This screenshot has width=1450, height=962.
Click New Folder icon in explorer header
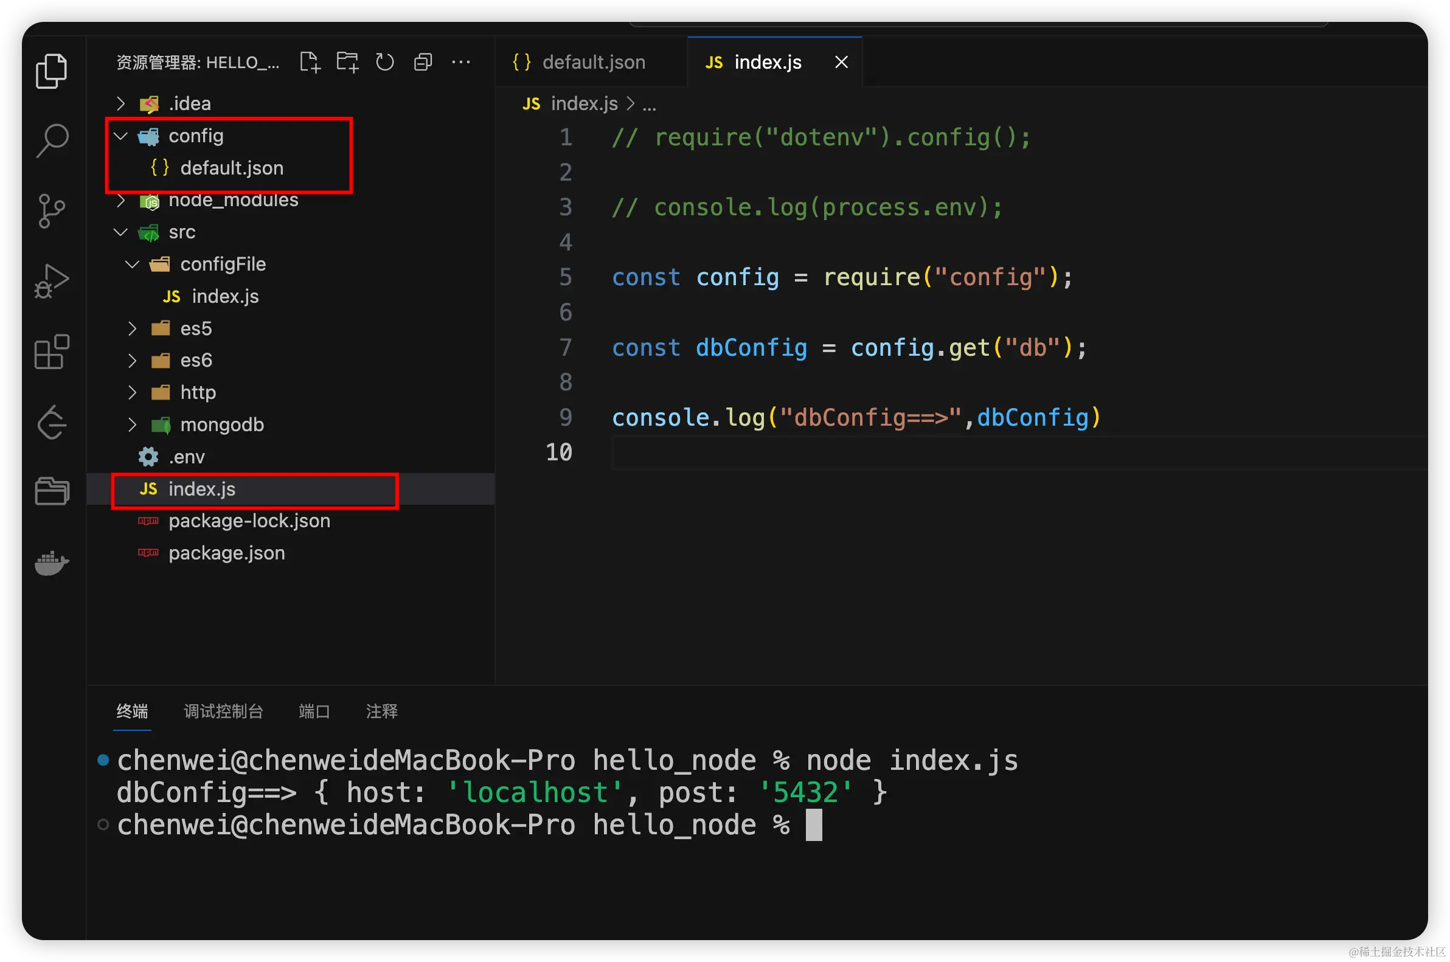[347, 63]
